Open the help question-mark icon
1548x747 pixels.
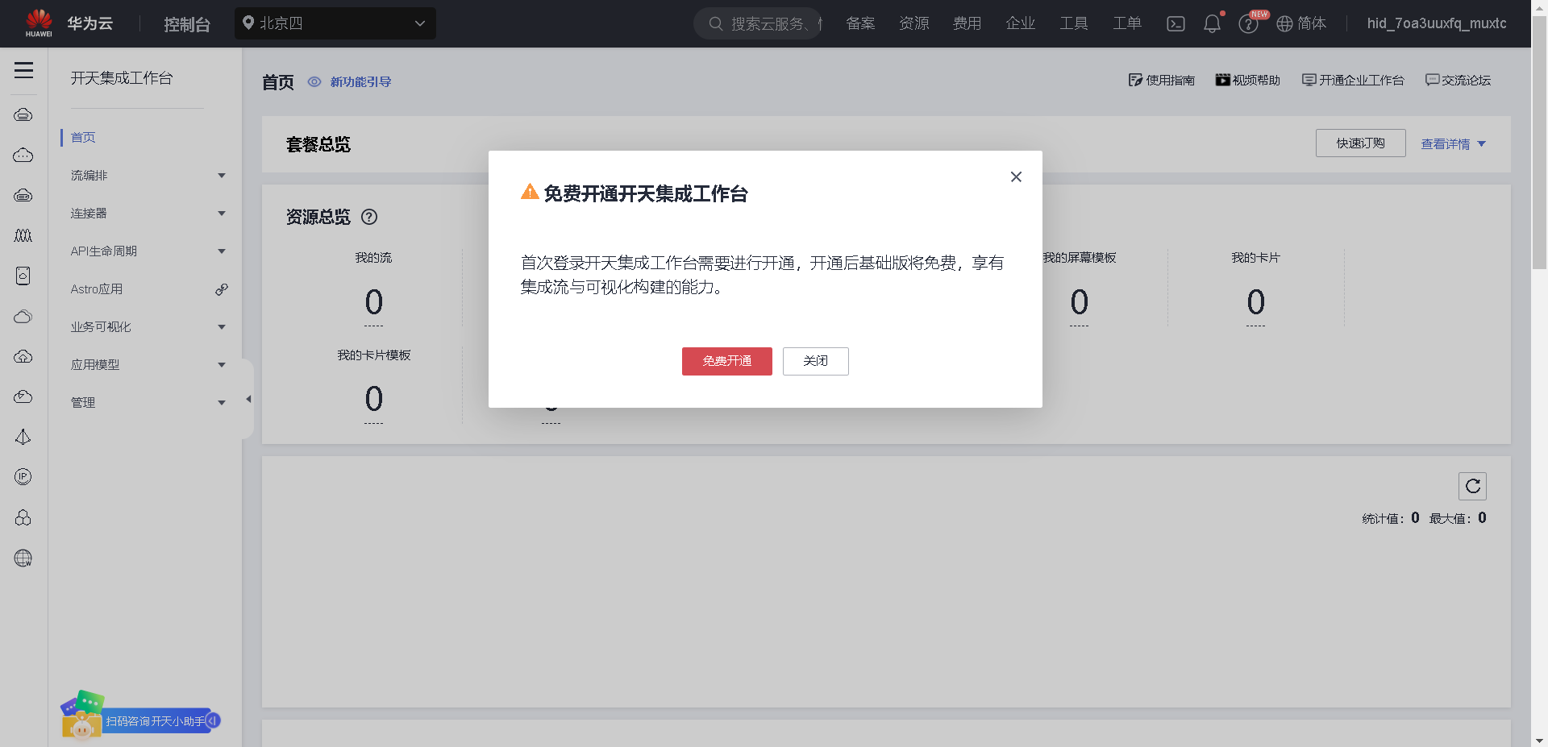point(1248,24)
